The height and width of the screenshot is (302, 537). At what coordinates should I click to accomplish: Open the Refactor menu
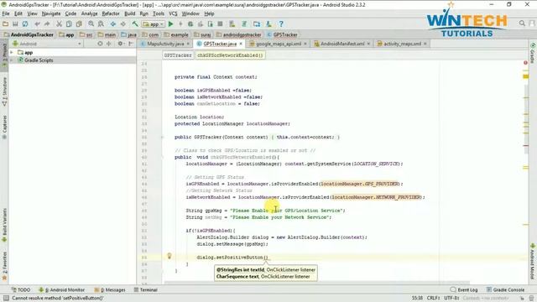point(111,13)
